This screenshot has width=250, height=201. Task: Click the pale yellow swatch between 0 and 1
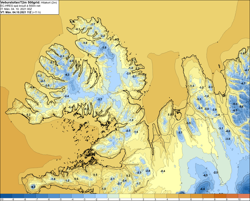click(125, 196)
